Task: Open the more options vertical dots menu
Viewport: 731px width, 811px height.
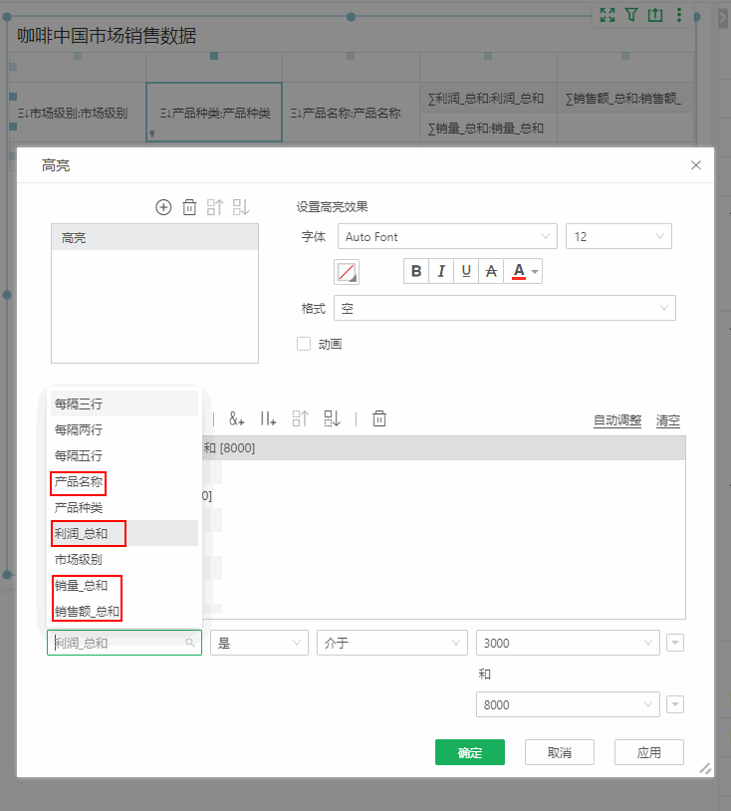Action: [x=679, y=15]
